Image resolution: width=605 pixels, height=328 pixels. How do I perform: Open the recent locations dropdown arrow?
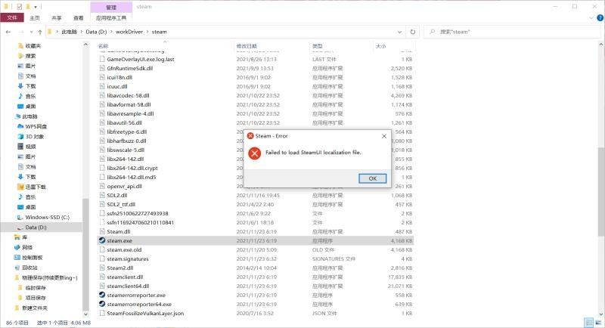[x=31, y=32]
